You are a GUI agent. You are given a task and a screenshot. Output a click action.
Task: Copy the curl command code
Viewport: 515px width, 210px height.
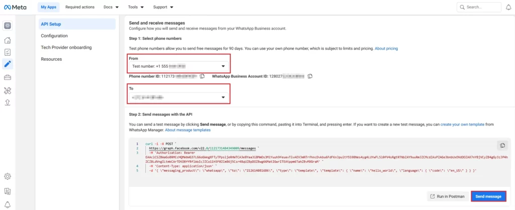[x=502, y=145]
